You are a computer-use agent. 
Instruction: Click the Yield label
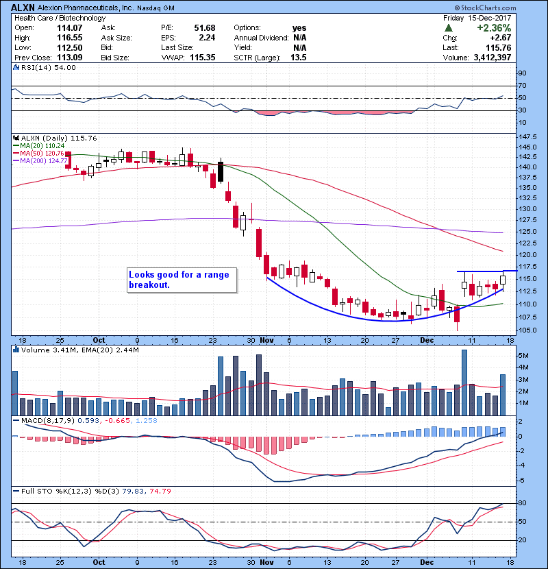click(242, 47)
